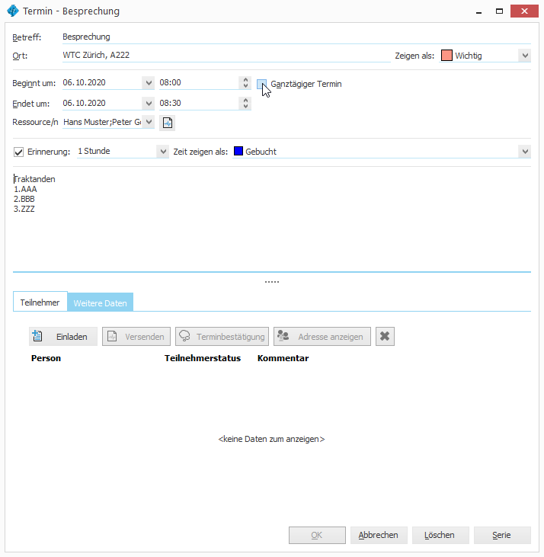Viewport: 544px width, 557px height.
Task: Click the Teilnehmerstatus column header
Action: 203,358
